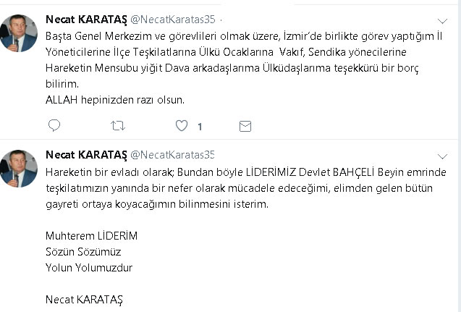Open the second tweet's profile avatar

(x=19, y=168)
